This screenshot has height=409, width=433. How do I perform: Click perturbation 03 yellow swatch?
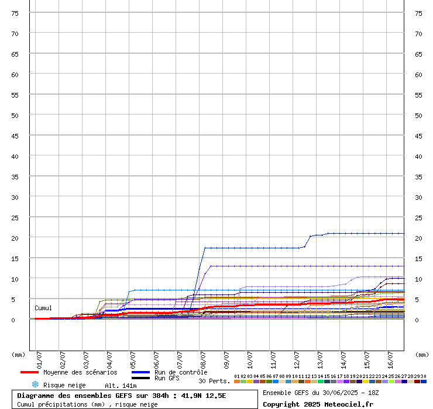[x=250, y=382]
